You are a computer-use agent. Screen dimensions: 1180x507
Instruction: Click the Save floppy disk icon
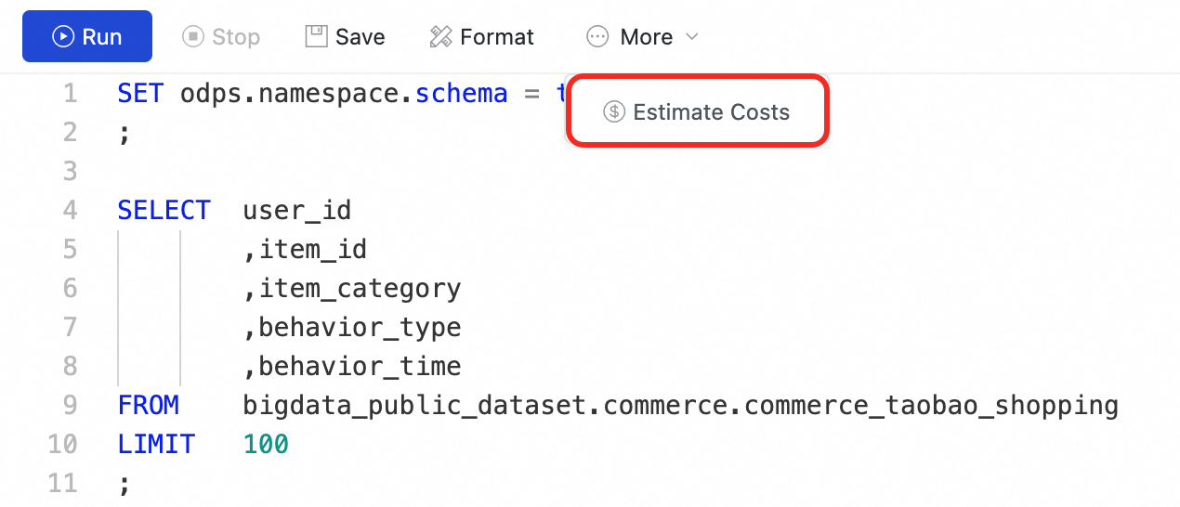(317, 37)
